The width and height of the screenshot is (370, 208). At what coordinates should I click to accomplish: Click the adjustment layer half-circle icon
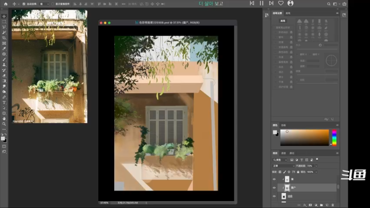[x=316, y=205]
